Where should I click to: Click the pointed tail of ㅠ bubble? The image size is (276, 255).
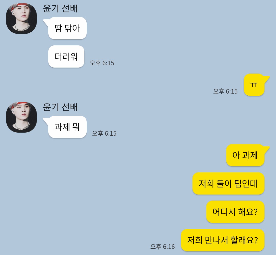pos(267,79)
